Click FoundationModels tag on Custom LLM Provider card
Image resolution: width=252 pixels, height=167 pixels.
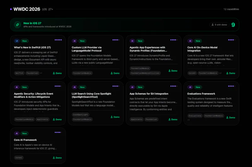[82, 73]
